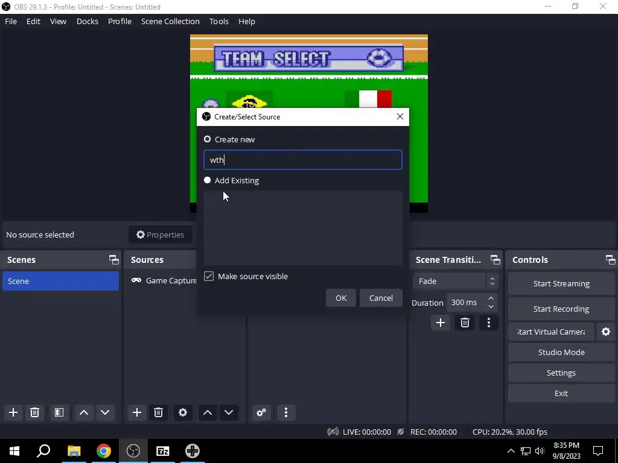This screenshot has width=618, height=463.
Task: Open Windows search from taskbar
Action: point(43,451)
